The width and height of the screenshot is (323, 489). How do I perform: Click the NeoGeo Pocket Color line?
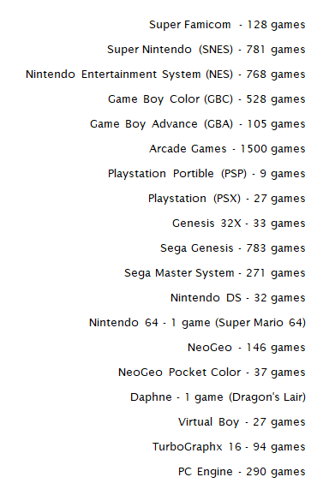click(x=212, y=373)
